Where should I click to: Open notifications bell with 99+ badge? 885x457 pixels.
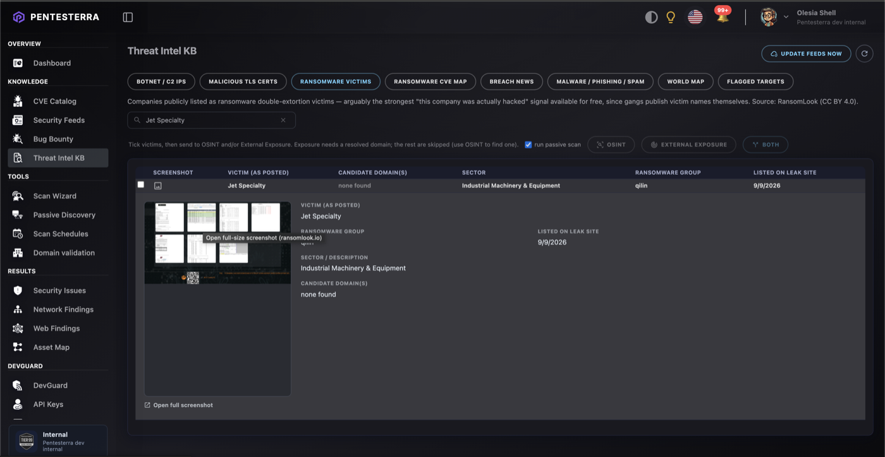point(723,16)
